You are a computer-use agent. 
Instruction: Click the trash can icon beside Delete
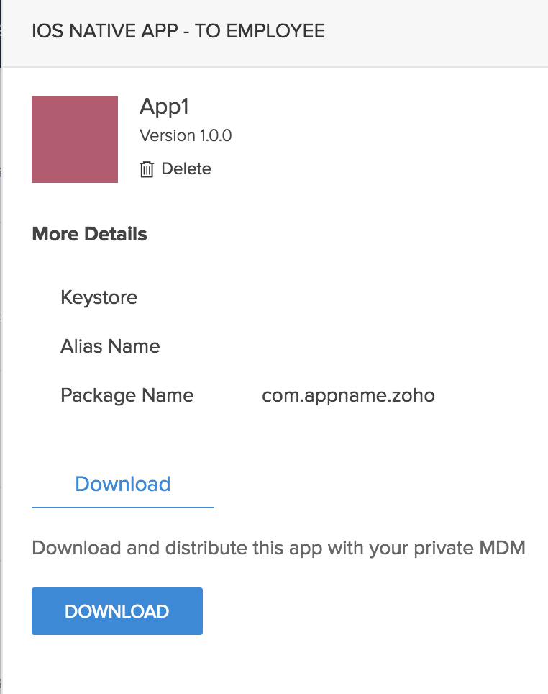(147, 169)
